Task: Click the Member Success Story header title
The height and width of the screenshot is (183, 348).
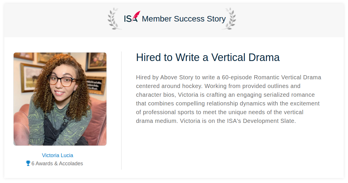Action: tap(184, 19)
